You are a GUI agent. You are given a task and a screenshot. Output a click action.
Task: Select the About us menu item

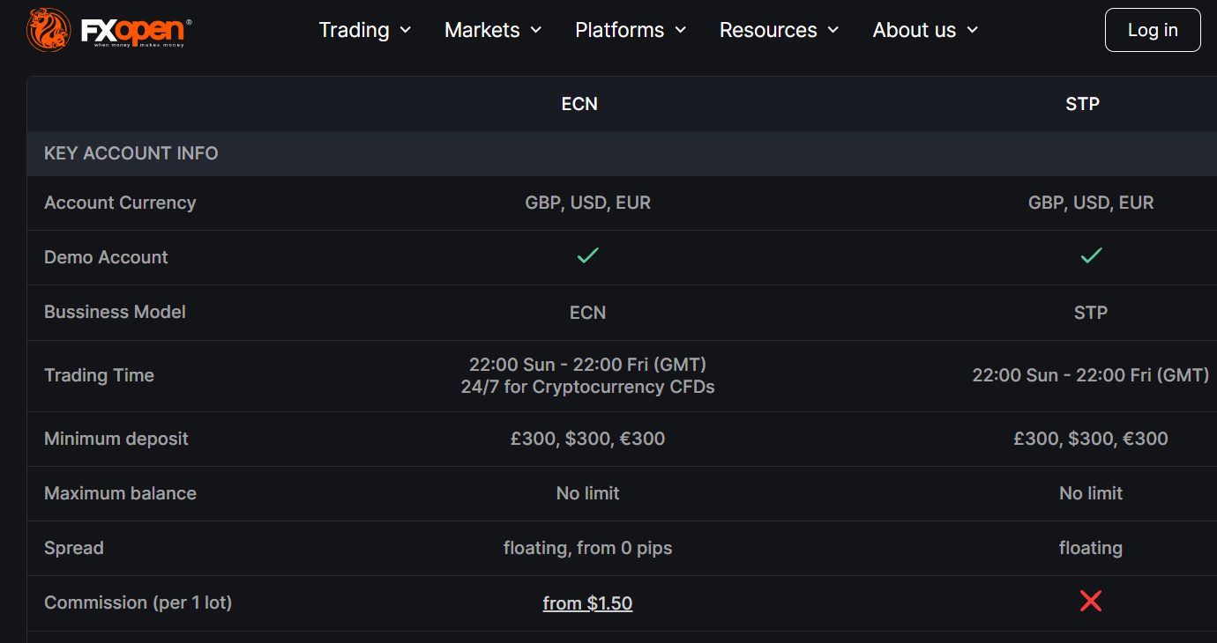(x=925, y=30)
